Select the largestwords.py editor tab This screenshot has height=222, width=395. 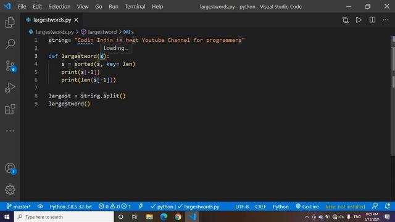52,20
